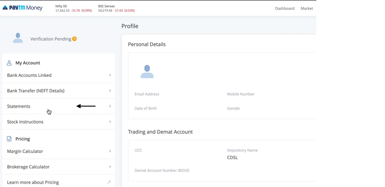The image size is (385, 187).
Task: Click the Demat Account Number (BOID) label
Action: (x=162, y=170)
